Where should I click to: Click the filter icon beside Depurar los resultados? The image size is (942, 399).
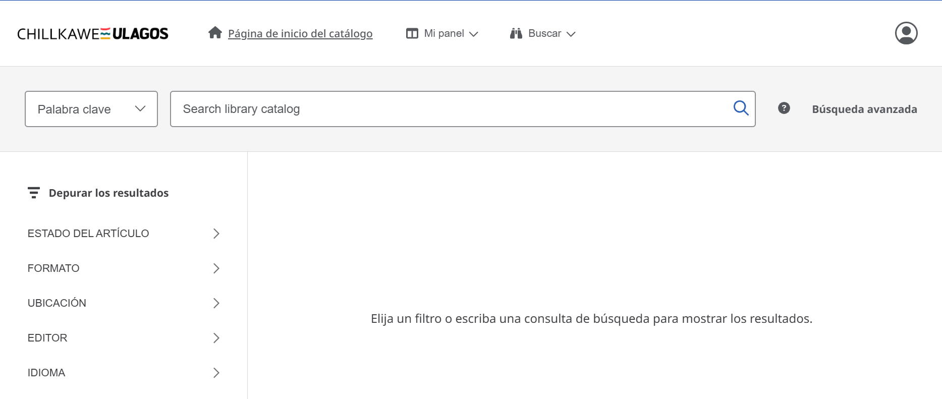click(34, 193)
